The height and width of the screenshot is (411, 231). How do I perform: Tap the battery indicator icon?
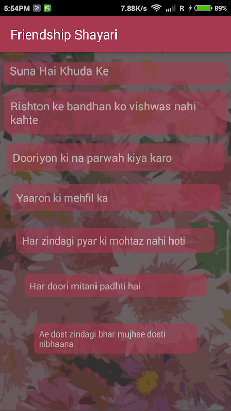pyautogui.click(x=203, y=8)
